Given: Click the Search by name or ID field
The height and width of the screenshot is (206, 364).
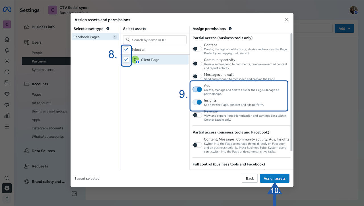Looking at the screenshot, I should (155, 40).
